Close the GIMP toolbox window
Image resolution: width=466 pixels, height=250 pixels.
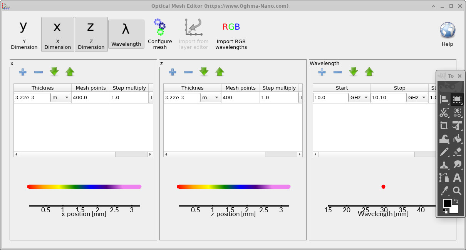point(459,76)
